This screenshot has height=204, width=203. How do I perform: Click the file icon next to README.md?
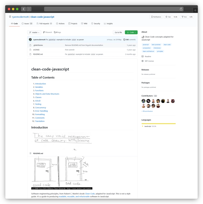[x=30, y=54]
